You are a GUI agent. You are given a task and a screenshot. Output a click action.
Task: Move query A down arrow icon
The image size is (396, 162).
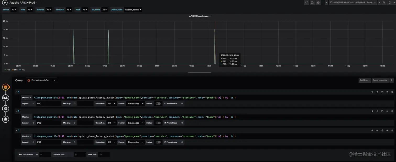(x=372, y=92)
